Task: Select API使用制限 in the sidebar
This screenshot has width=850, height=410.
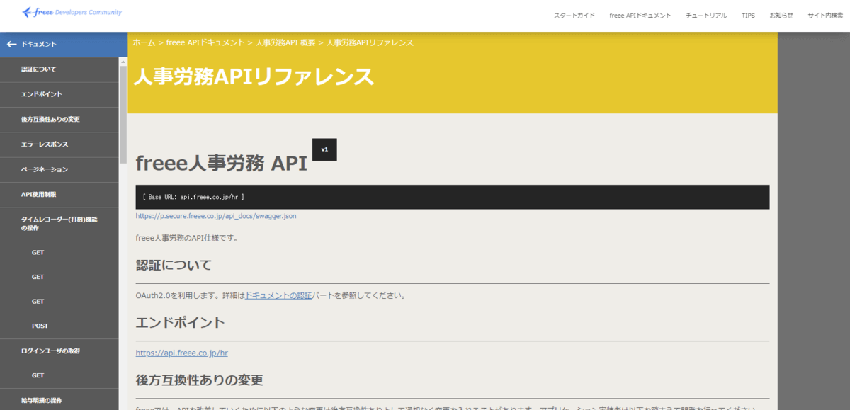Action: 59,194
